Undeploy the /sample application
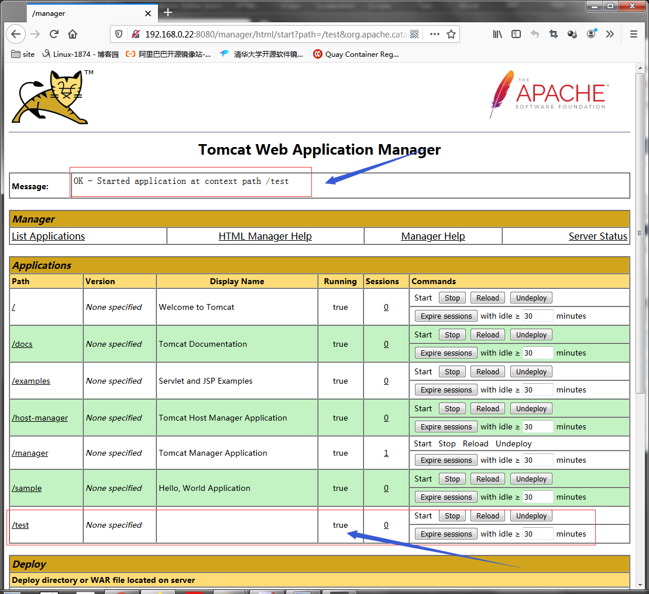Image resolution: width=649 pixels, height=594 pixels. click(531, 479)
